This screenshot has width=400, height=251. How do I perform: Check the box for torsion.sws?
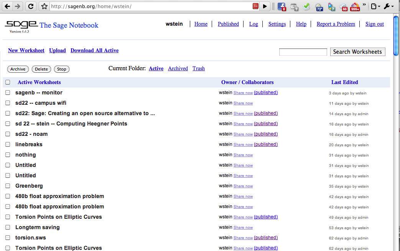[x=8, y=238]
